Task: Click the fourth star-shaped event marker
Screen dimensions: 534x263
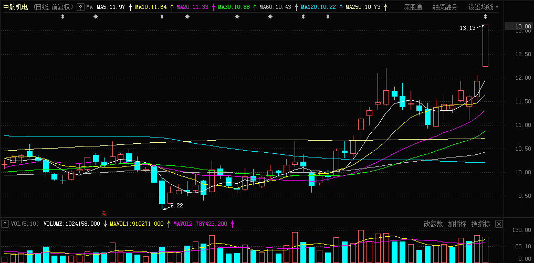Action: (270, 17)
